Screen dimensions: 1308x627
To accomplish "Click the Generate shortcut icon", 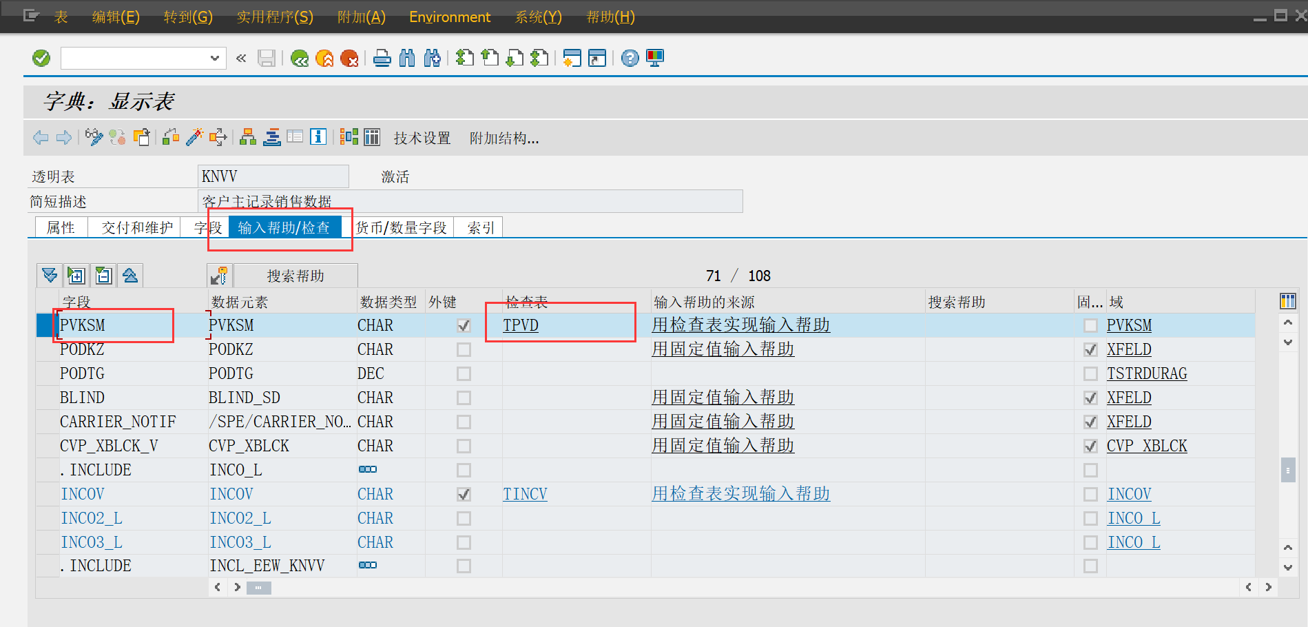I will tap(597, 59).
